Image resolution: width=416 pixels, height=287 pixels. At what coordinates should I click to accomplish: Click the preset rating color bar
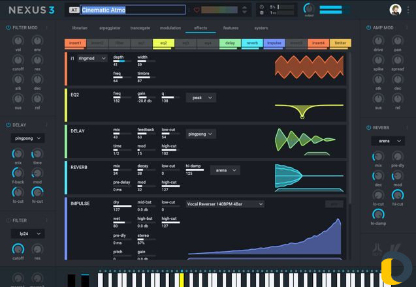219,10
